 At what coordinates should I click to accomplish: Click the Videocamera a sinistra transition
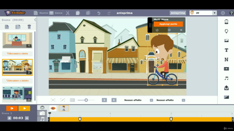pos(17,81)
